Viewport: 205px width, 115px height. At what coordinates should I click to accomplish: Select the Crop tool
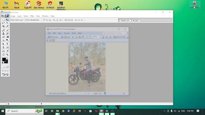click(x=4, y=26)
